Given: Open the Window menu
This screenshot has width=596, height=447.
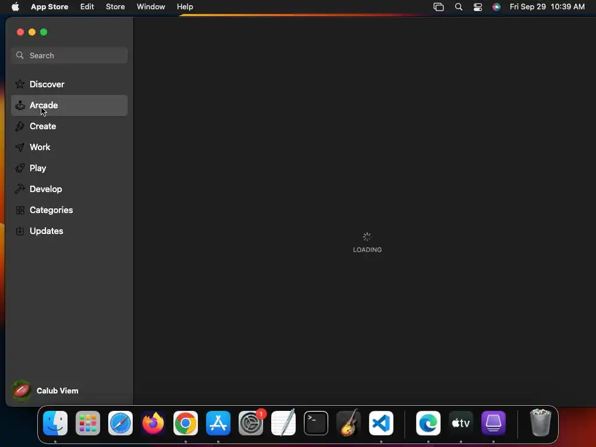Looking at the screenshot, I should pyautogui.click(x=151, y=7).
